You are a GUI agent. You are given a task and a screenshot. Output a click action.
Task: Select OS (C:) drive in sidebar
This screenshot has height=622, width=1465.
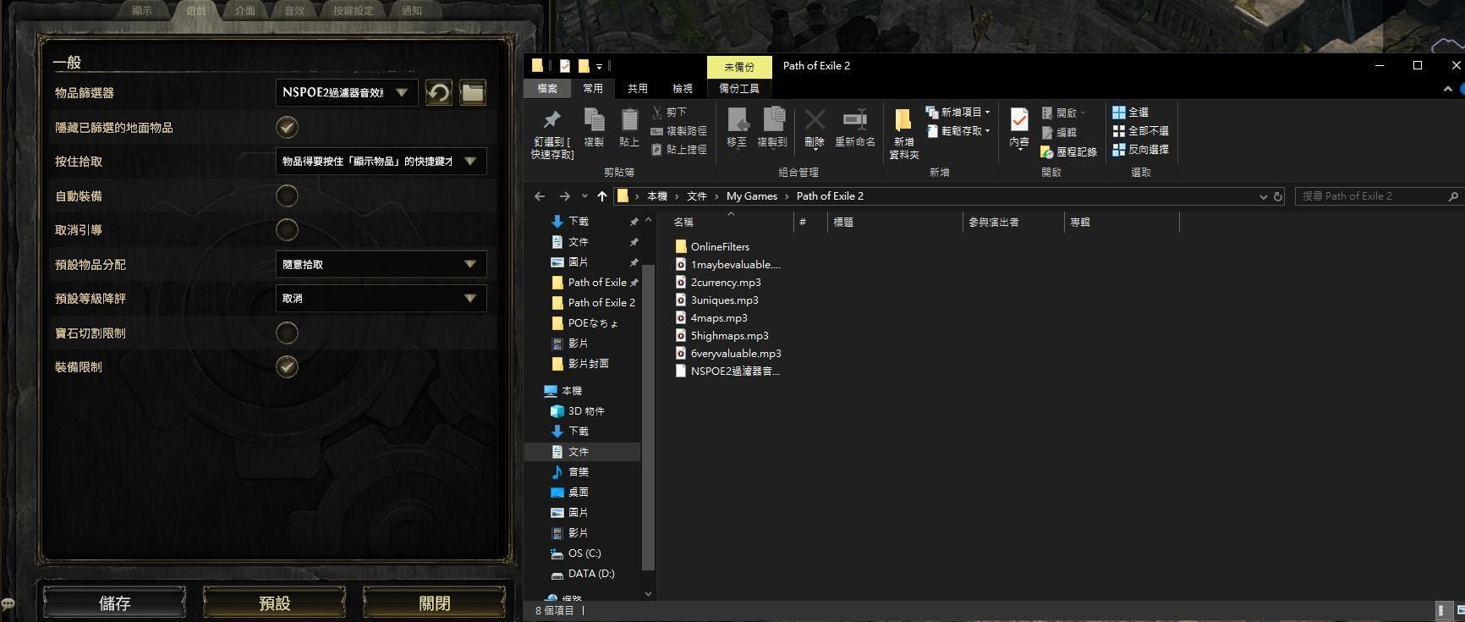(x=584, y=553)
